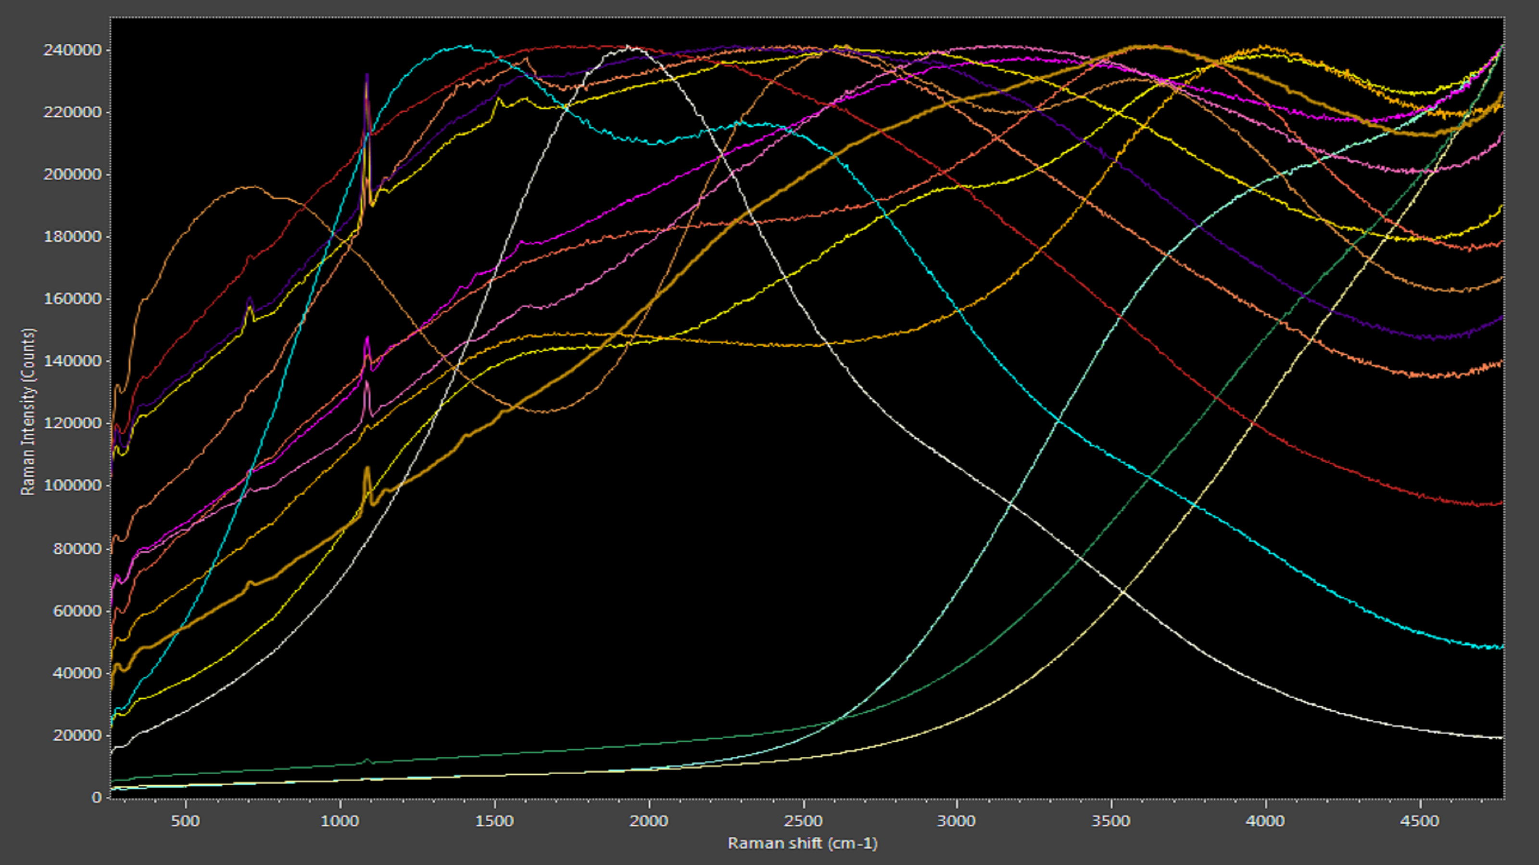Click the 500 tick label on the x-axis
This screenshot has width=1539, height=865.
click(185, 821)
